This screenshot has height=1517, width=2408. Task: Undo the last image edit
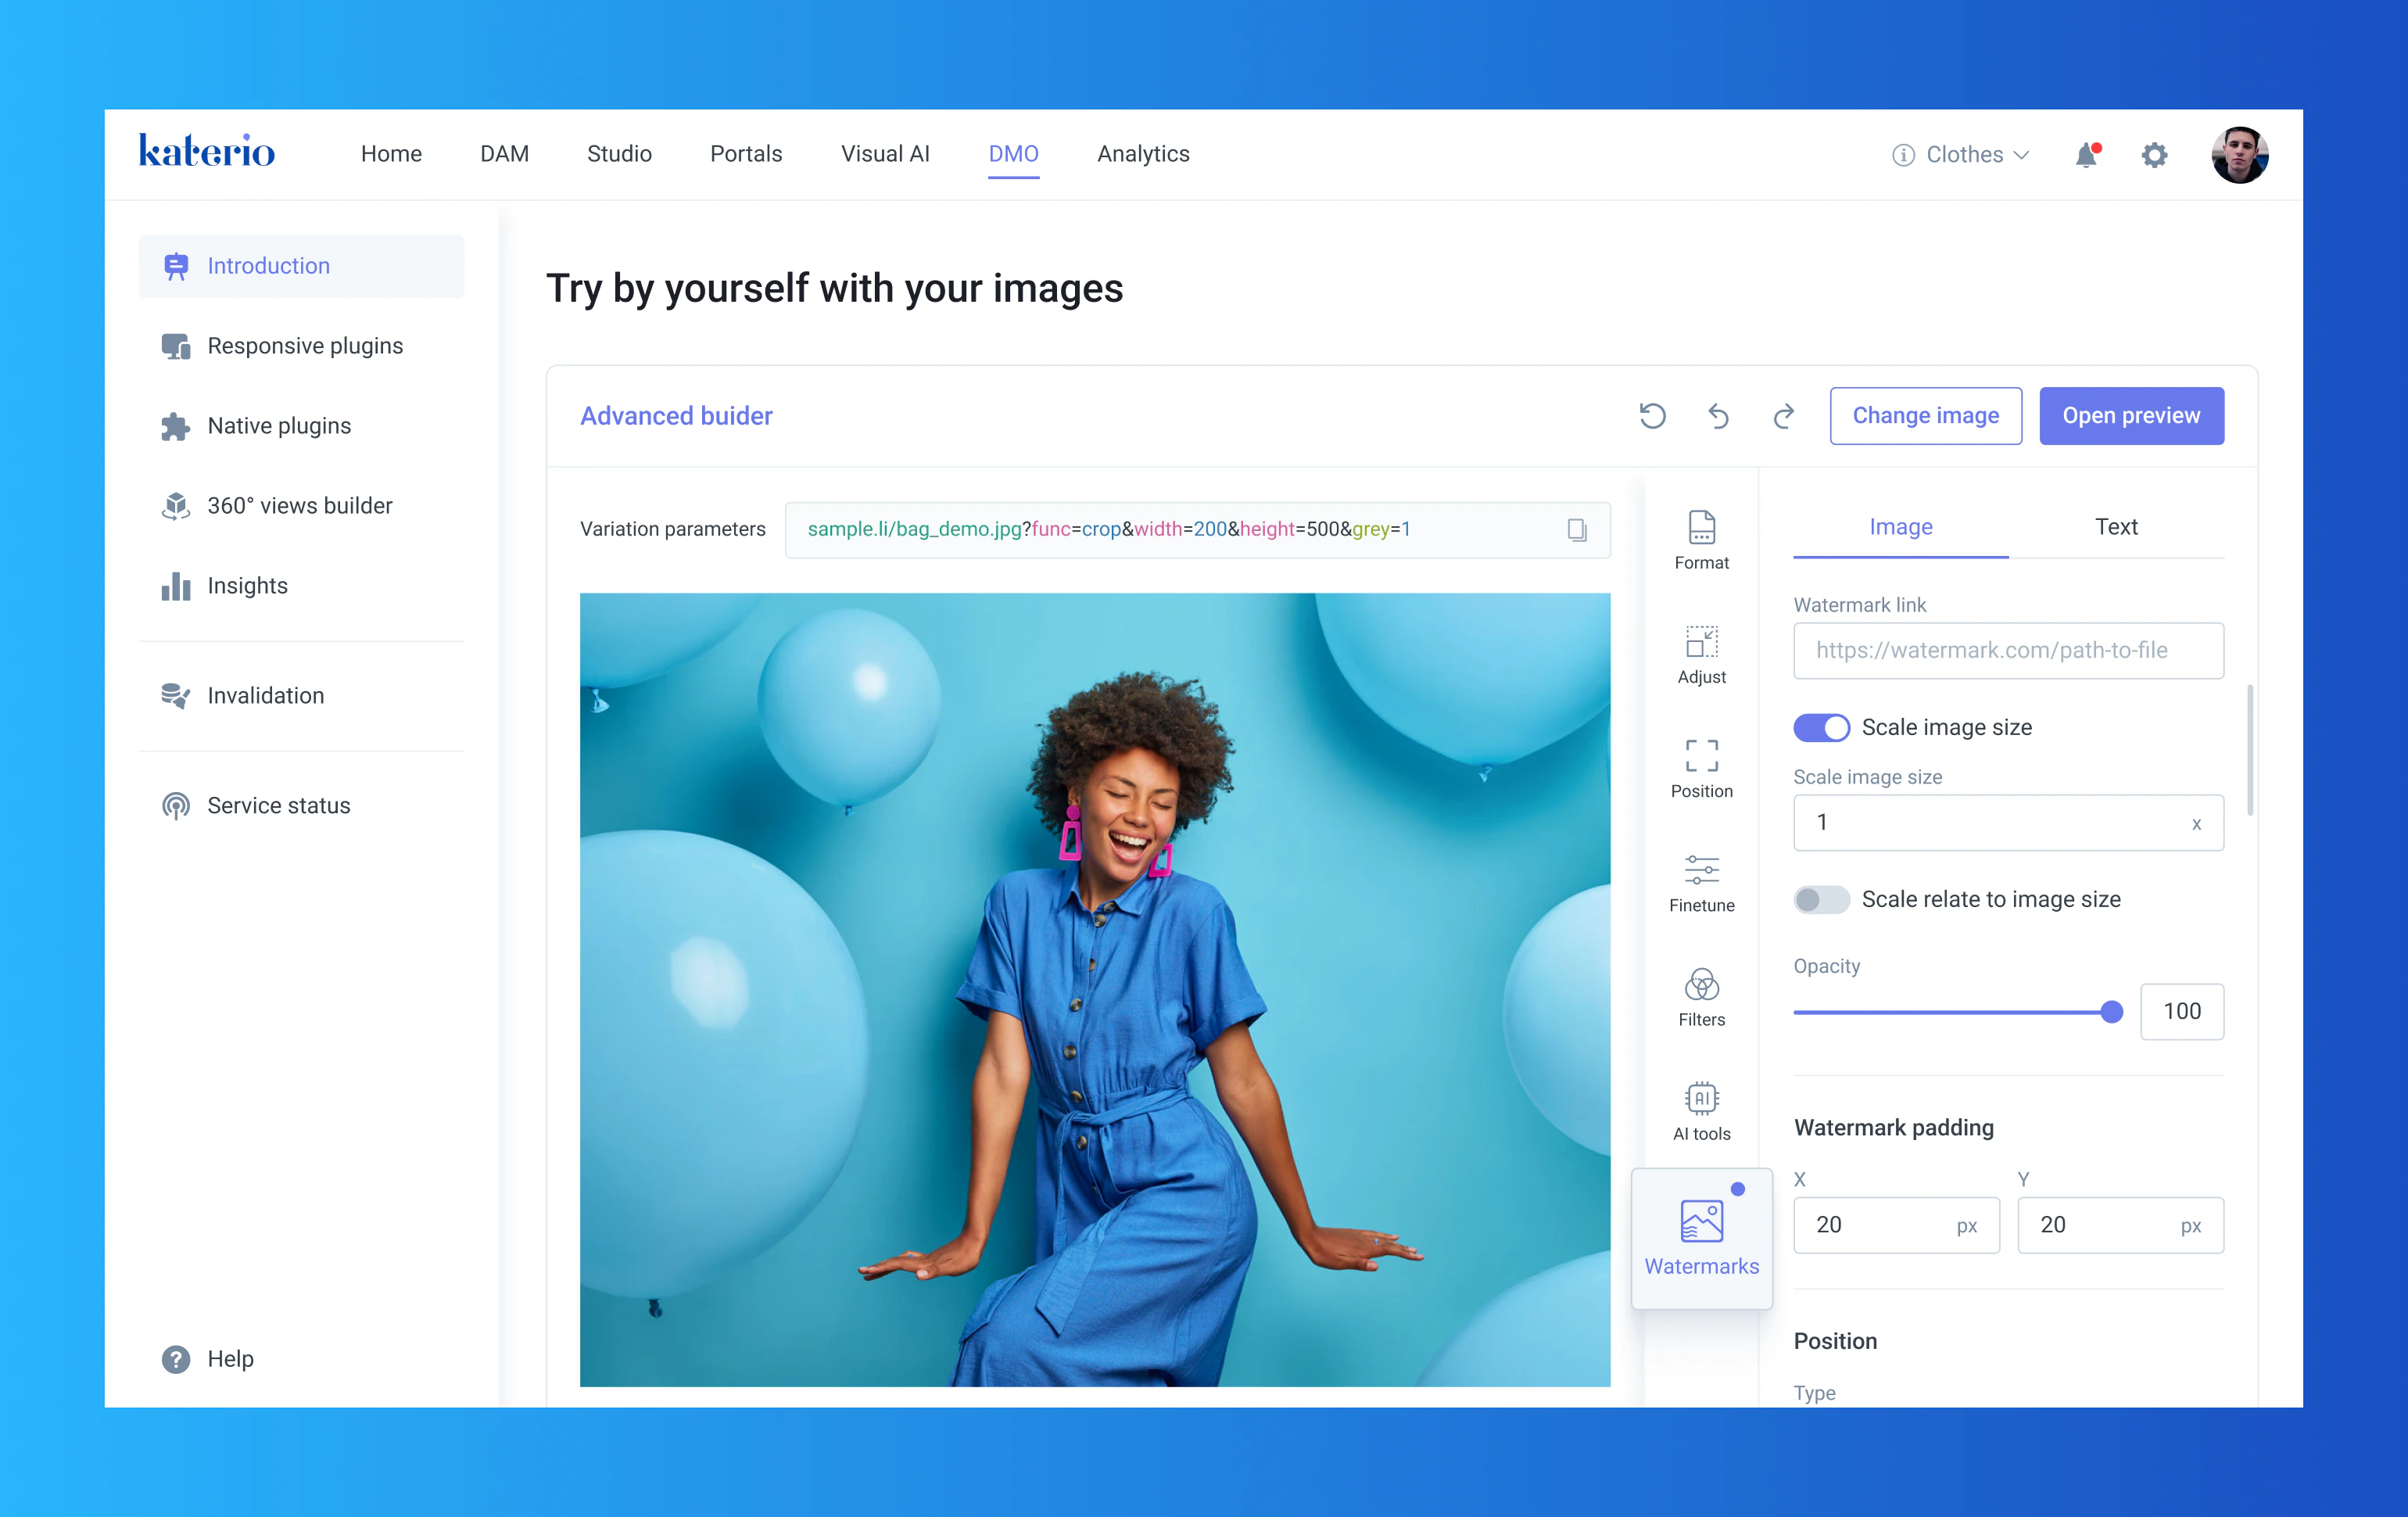(x=1719, y=416)
